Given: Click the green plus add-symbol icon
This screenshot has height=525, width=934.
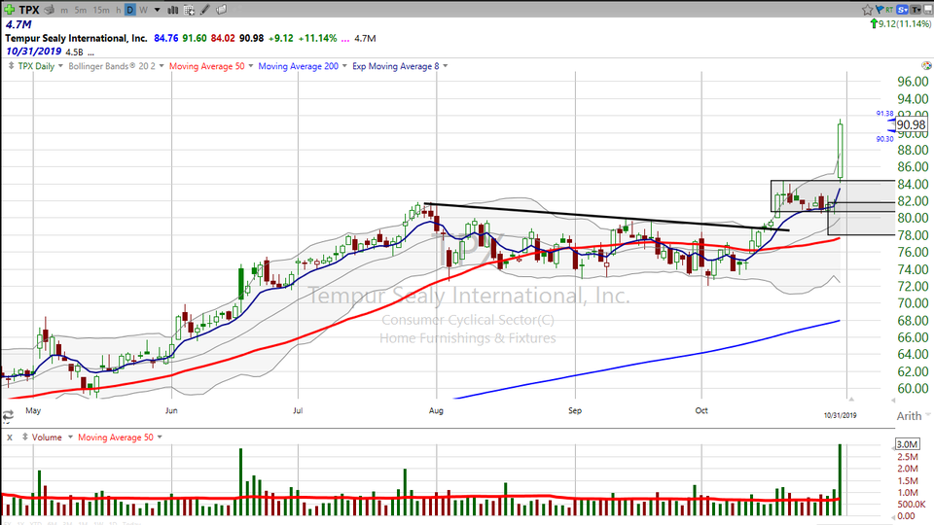Looking at the screenshot, I should pos(10,10).
